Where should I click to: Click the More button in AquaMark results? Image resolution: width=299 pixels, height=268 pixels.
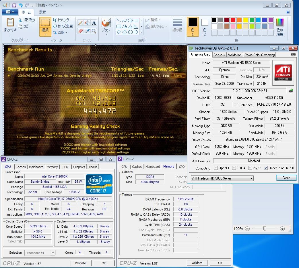[x=178, y=76]
